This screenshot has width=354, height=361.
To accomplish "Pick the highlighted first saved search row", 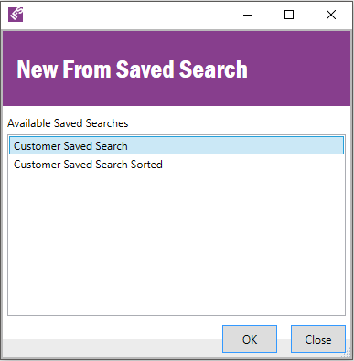I will click(x=177, y=145).
